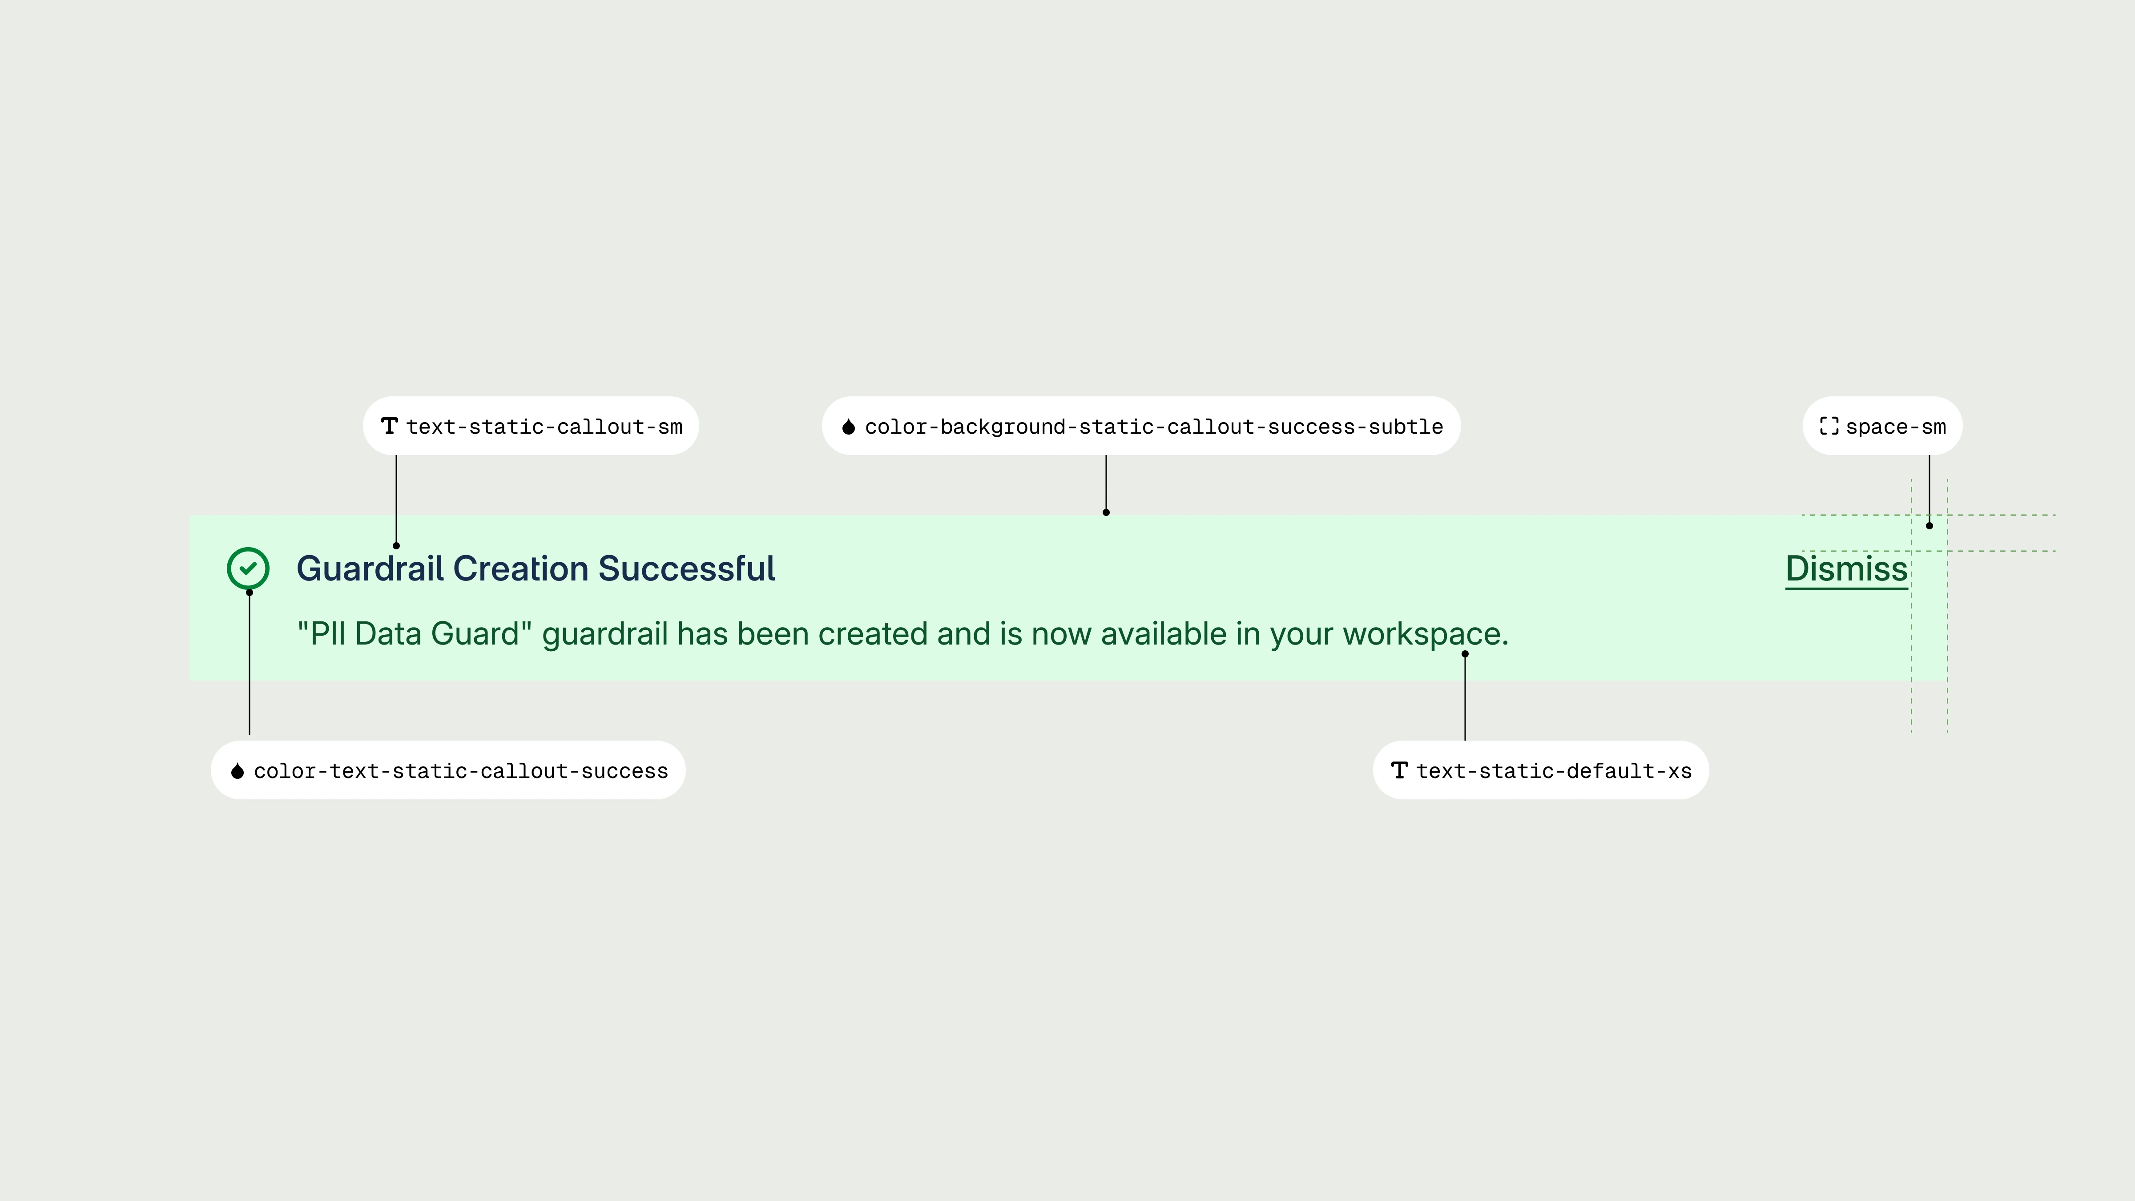The height and width of the screenshot is (1201, 2135).
Task: Click the green success checkmark circle icon
Action: point(248,568)
